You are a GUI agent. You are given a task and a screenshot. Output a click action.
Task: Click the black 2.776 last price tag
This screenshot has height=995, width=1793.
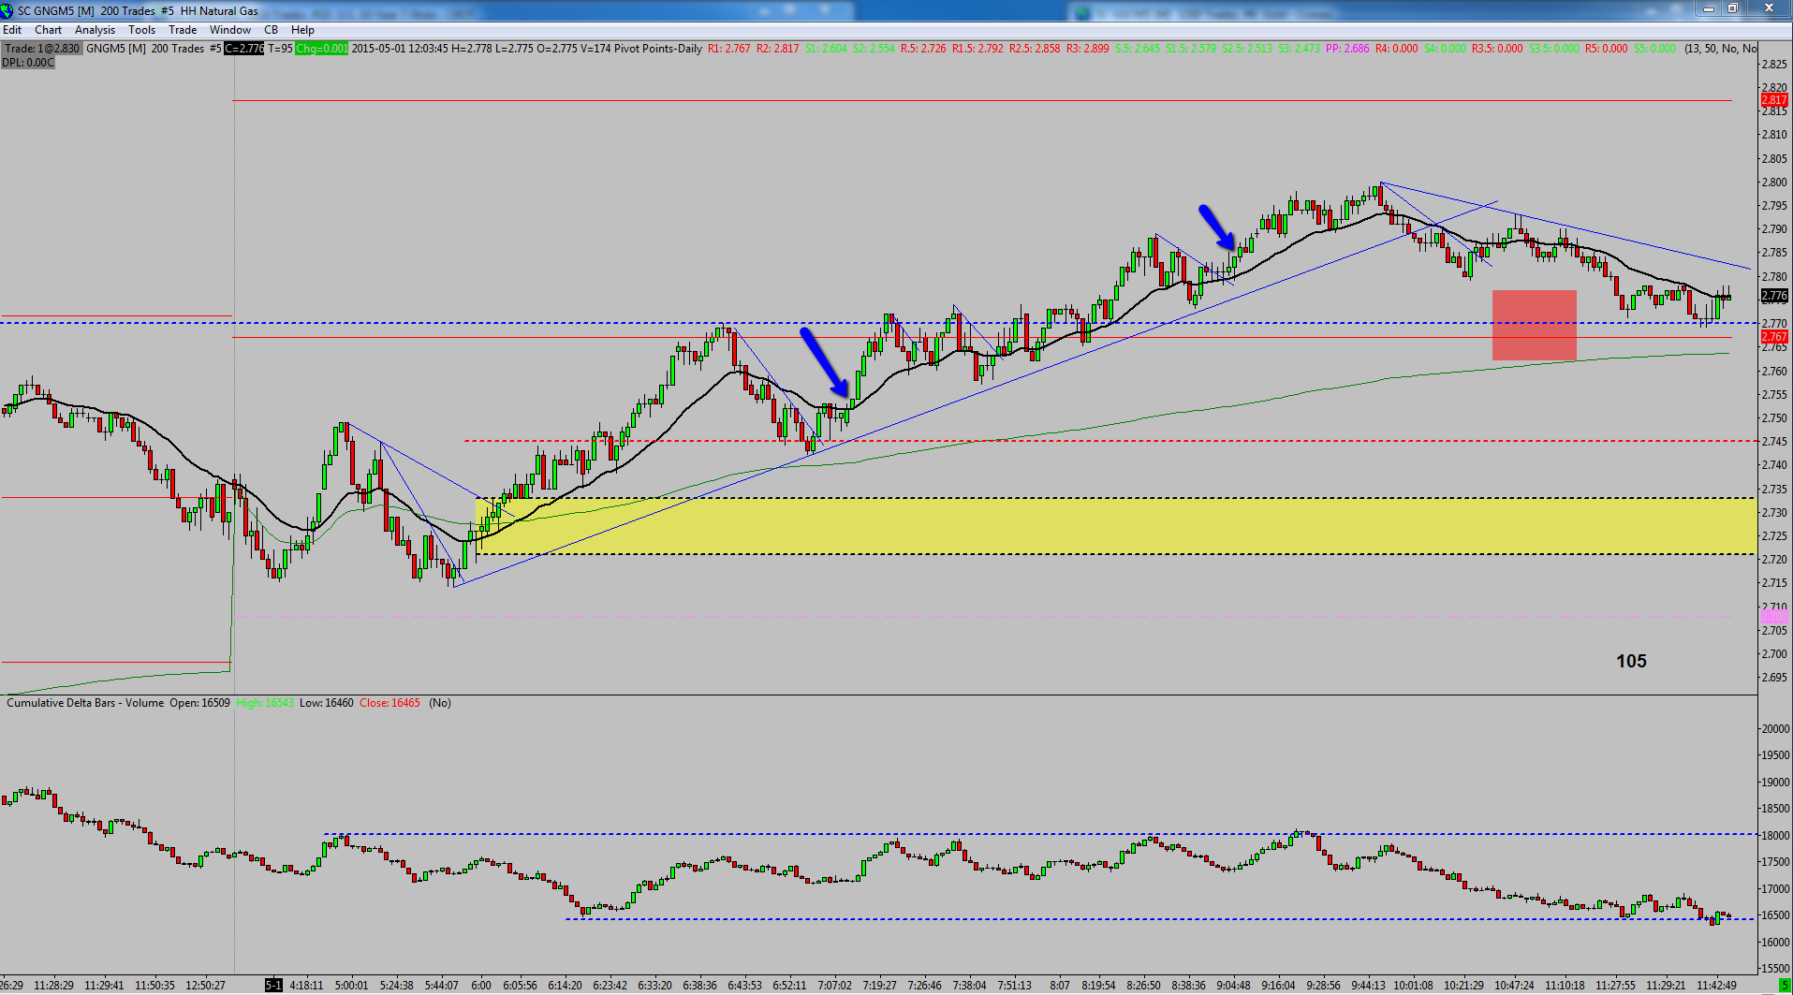pyautogui.click(x=1774, y=296)
